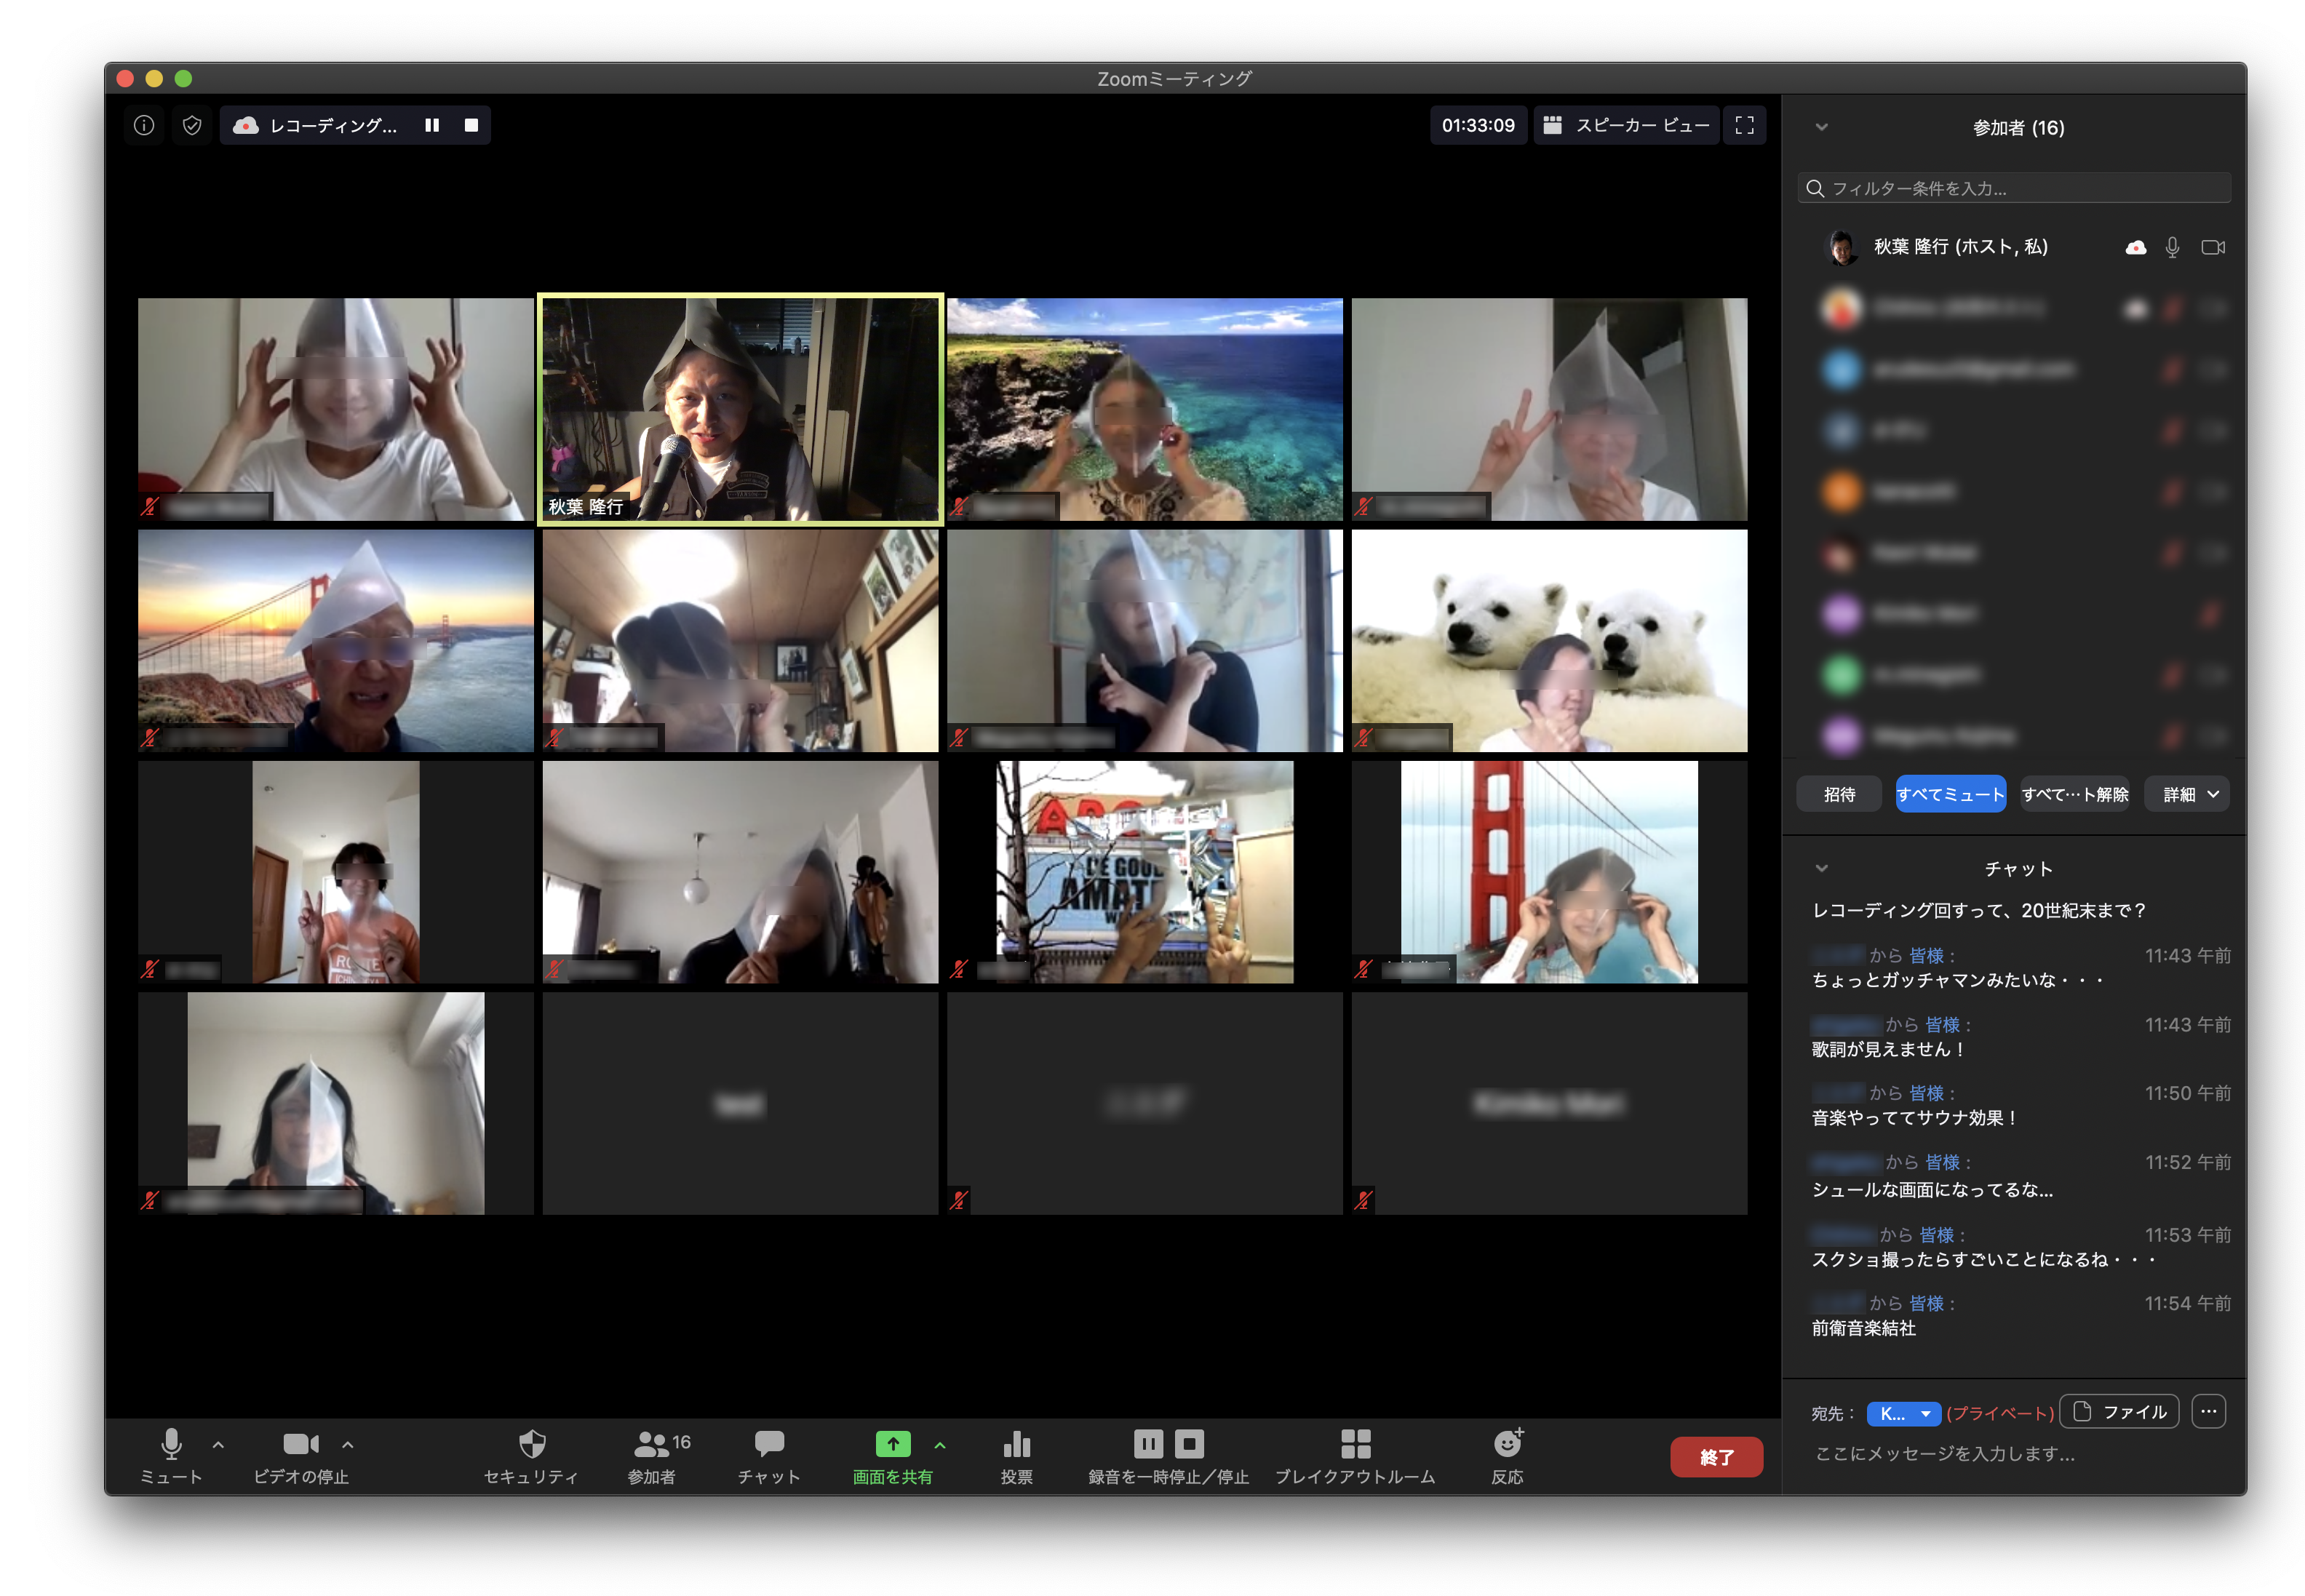The width and height of the screenshot is (2305, 1596).
Task: Expand audio options arrow beside Mute
Action: point(218,1445)
